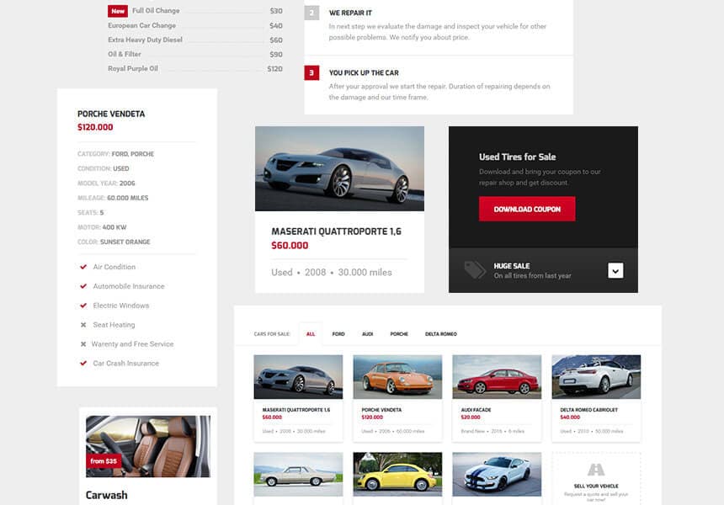This screenshot has height=505, width=724.
Task: Click the cross icon beside Warenty and Free Service
Action: [83, 344]
